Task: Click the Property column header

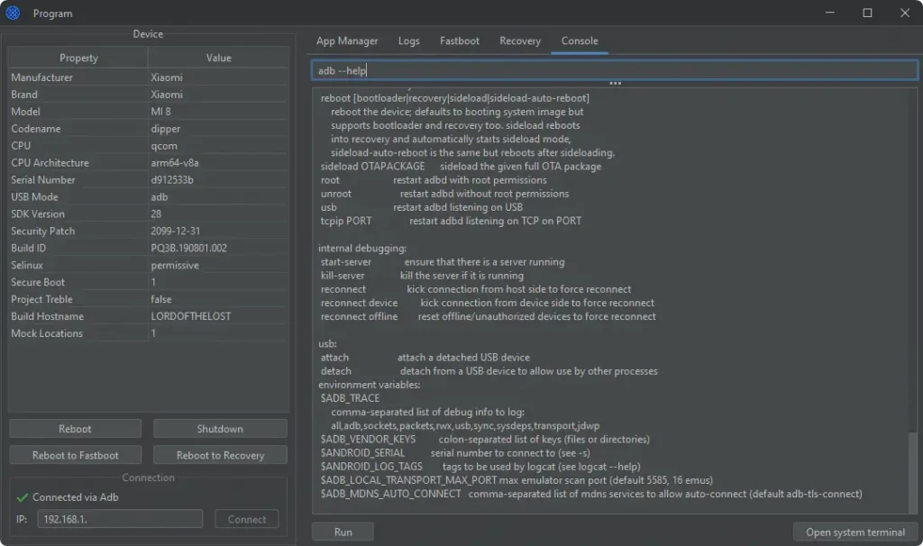Action: coord(78,58)
